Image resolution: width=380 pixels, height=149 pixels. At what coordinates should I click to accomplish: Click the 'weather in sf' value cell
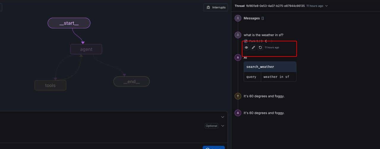click(278, 77)
